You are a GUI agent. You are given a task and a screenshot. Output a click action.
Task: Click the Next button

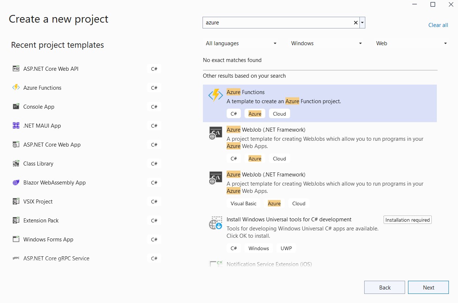tap(428, 287)
